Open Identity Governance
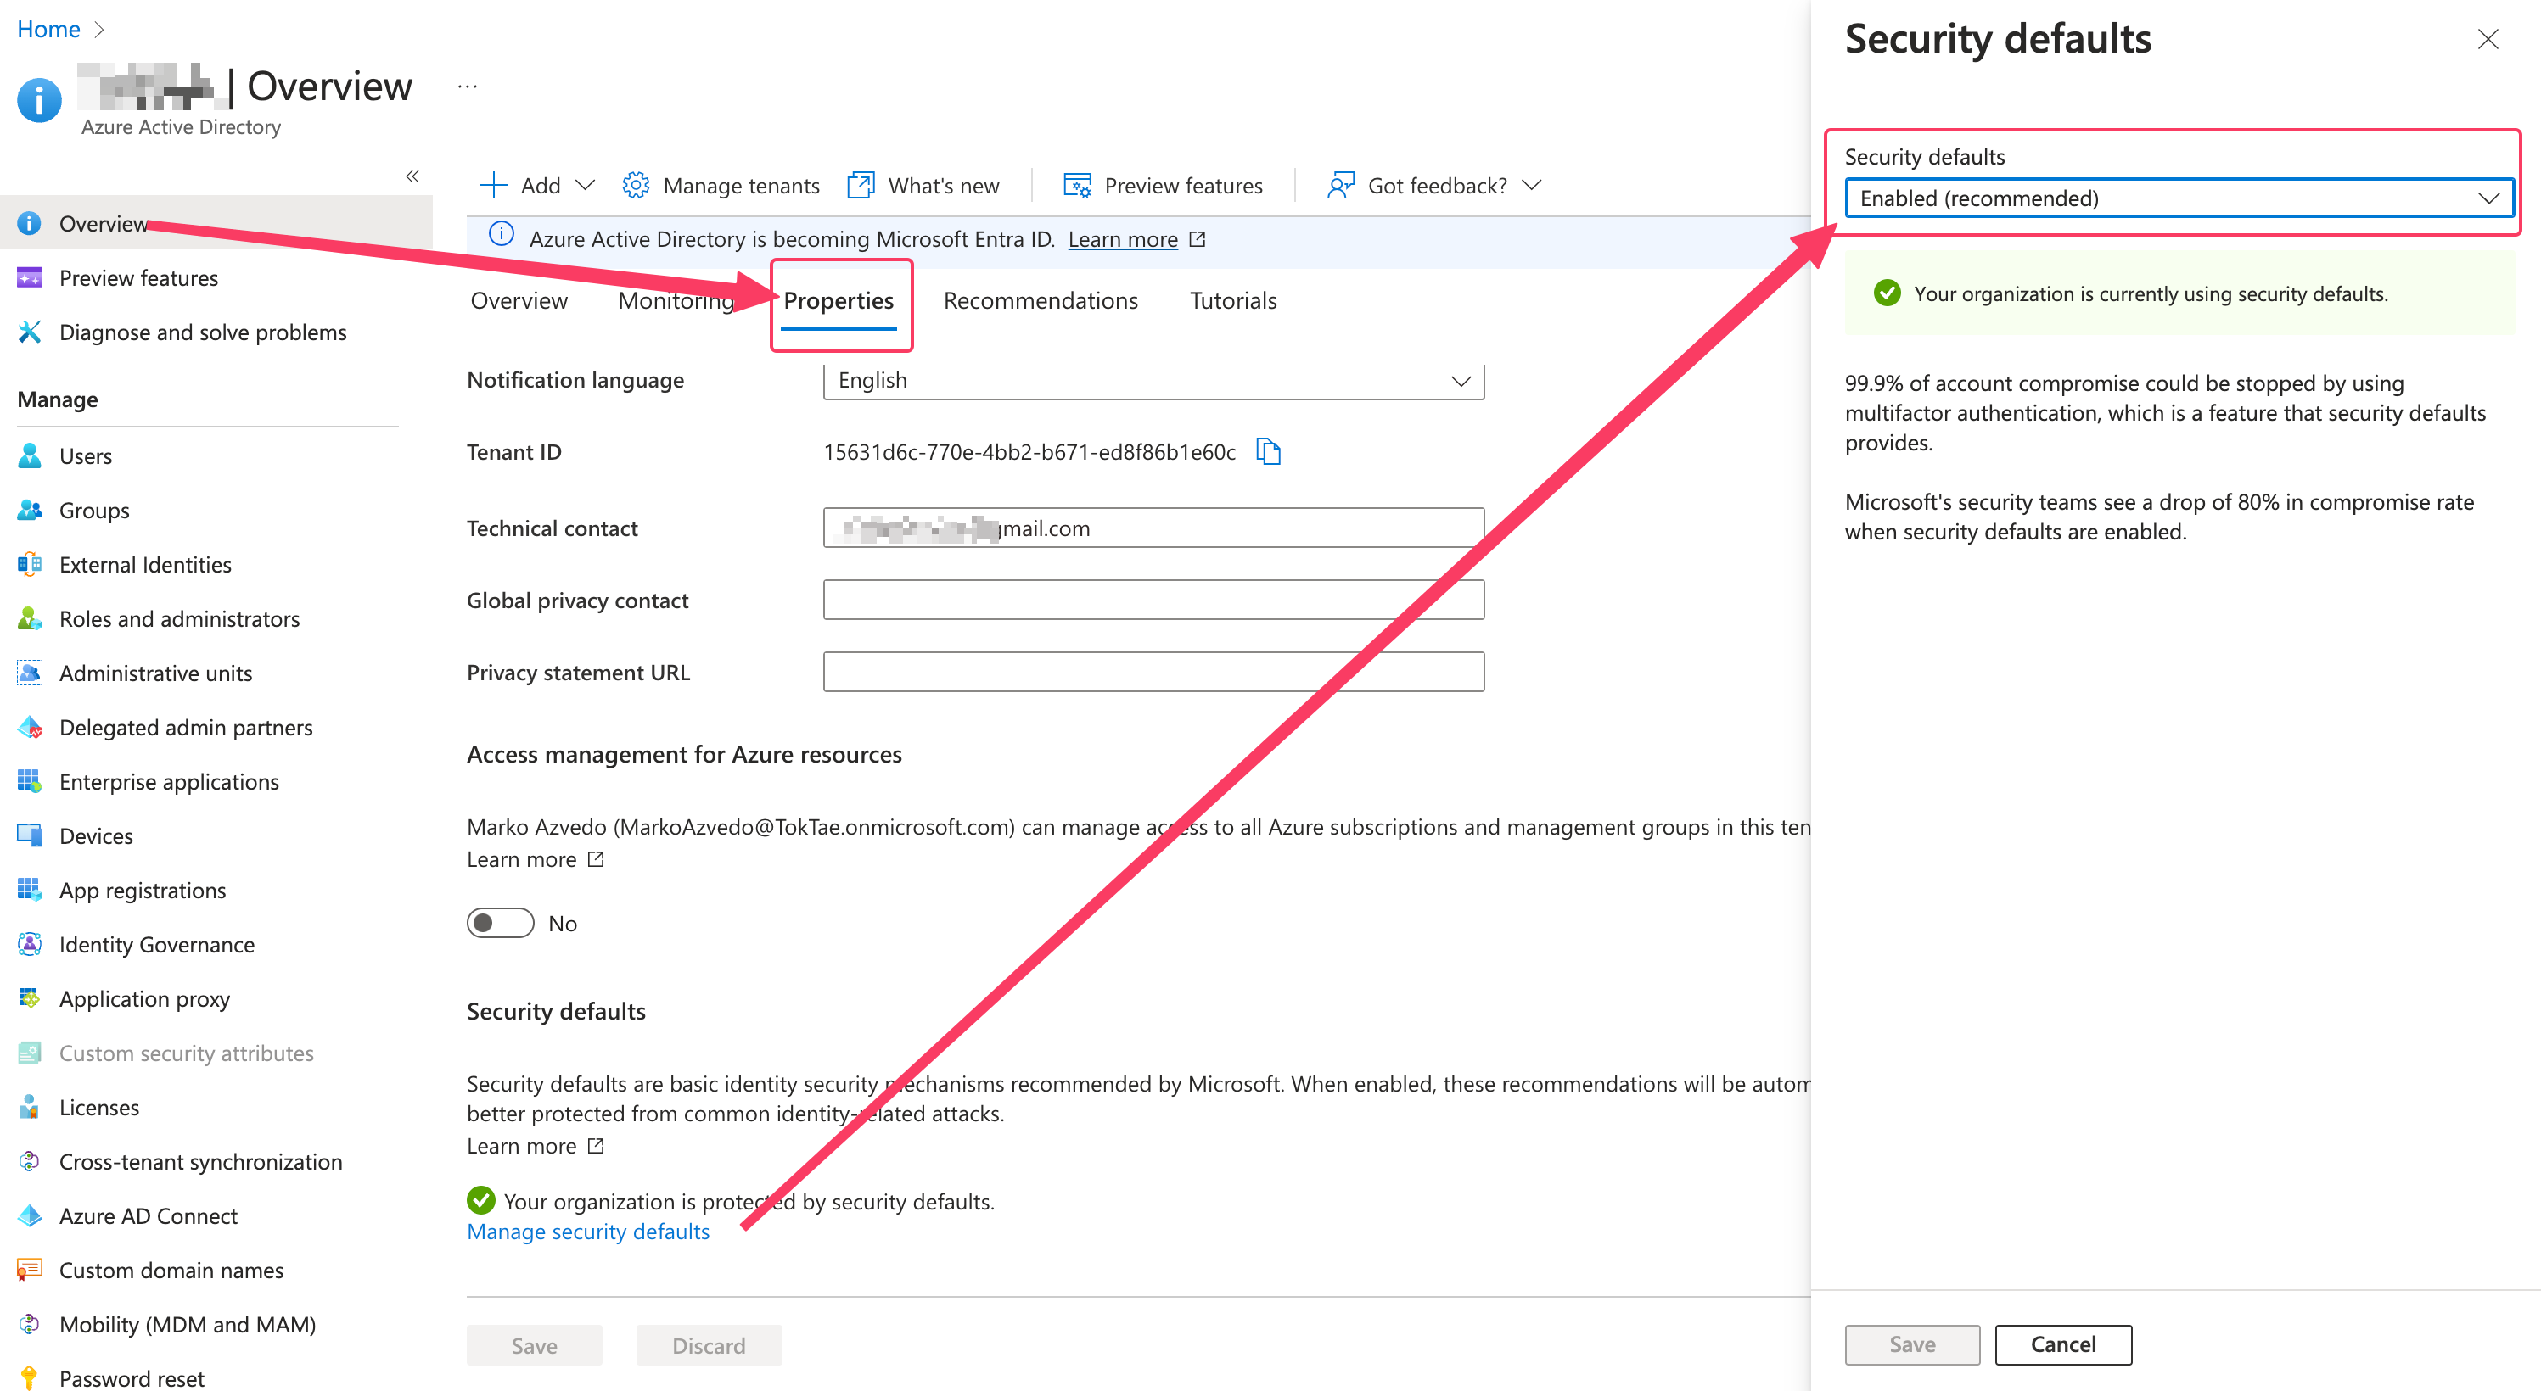The image size is (2541, 1391). (x=156, y=943)
